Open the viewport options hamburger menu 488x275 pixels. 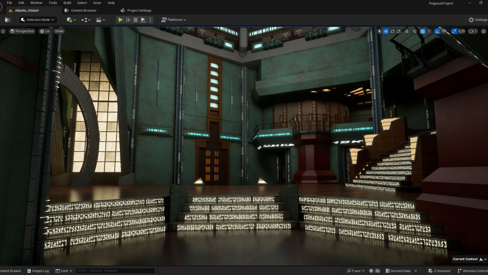3,31
